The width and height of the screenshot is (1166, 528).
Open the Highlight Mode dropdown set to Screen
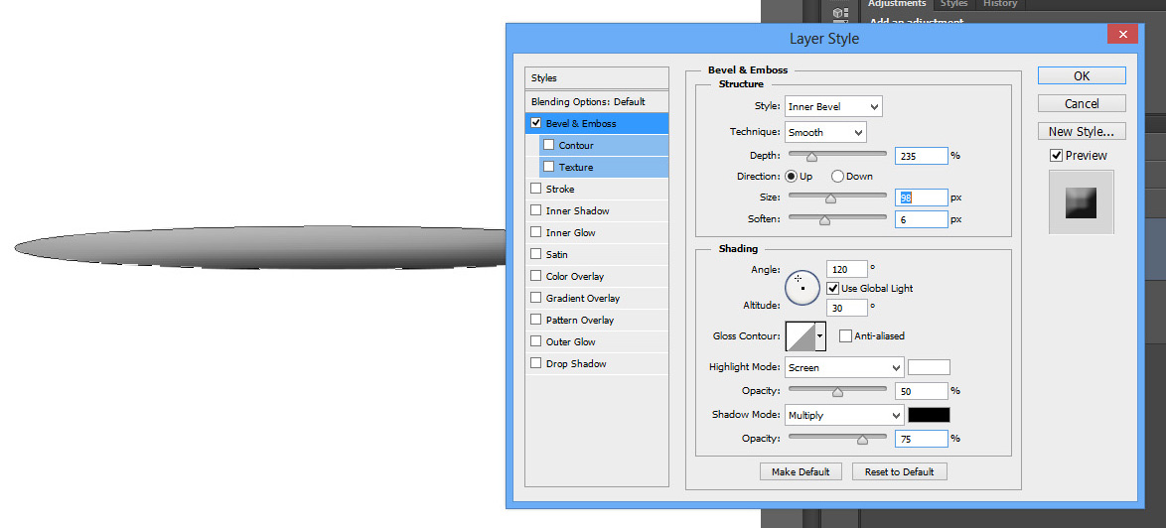click(843, 367)
